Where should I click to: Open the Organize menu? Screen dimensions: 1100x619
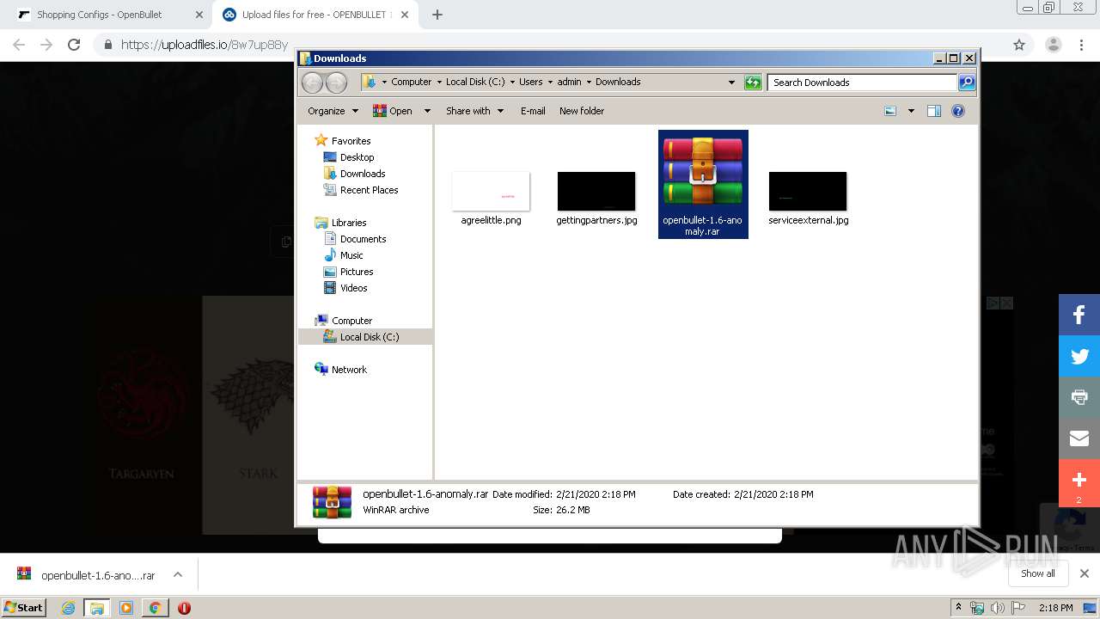coord(333,111)
